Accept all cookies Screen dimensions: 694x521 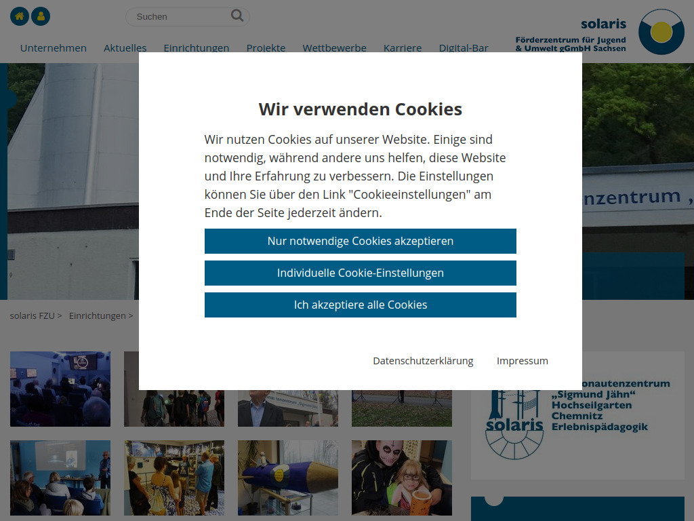click(361, 305)
